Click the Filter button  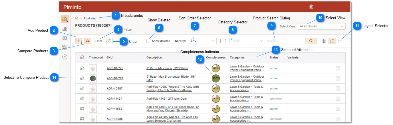(x=99, y=41)
